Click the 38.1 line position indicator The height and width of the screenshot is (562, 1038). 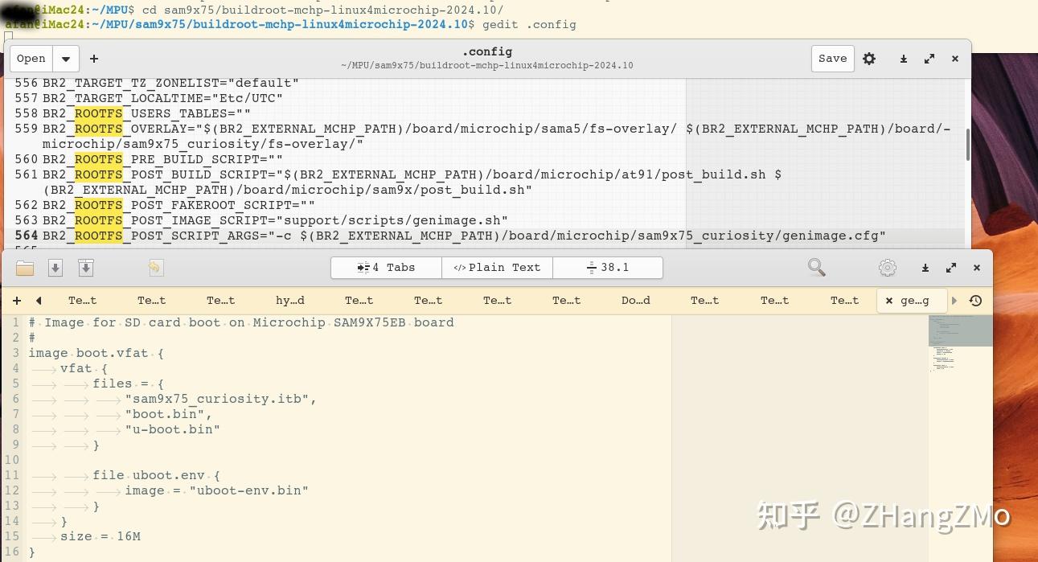608,267
